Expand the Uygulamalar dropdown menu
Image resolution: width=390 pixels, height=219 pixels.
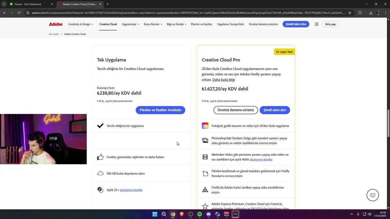pyautogui.click(x=130, y=24)
